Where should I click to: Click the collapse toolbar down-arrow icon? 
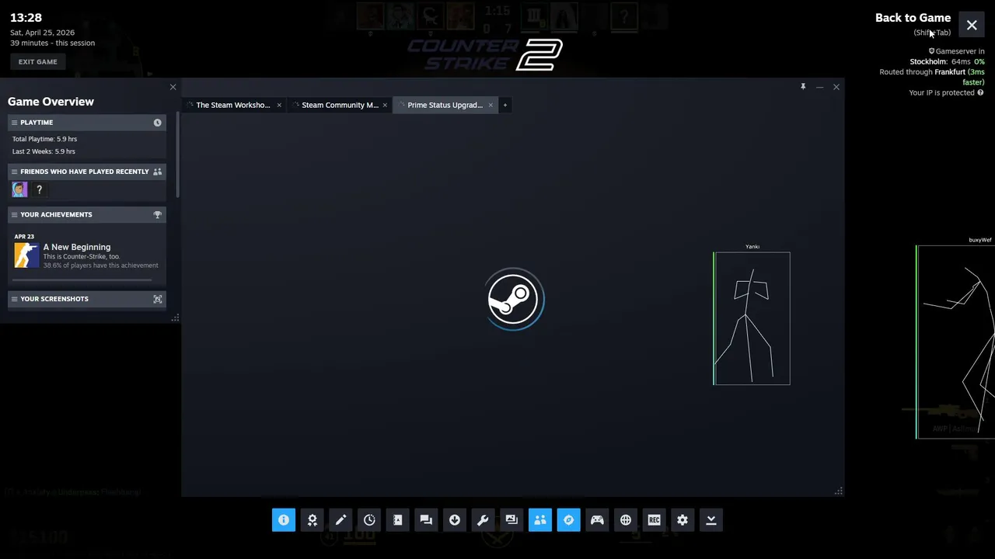tap(710, 520)
